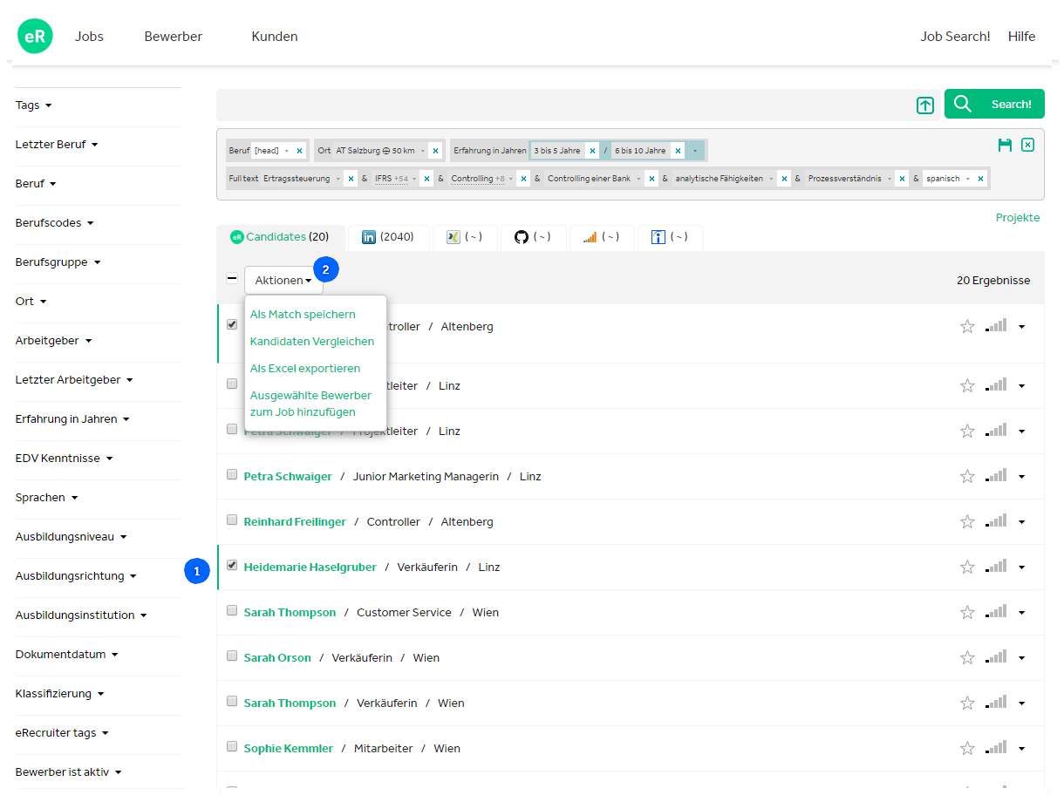Image resolution: width=1064 pixels, height=802 pixels.
Task: Click into the main search input field
Action: (558, 105)
